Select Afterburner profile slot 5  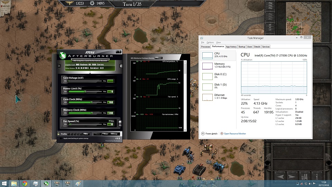click(81, 134)
